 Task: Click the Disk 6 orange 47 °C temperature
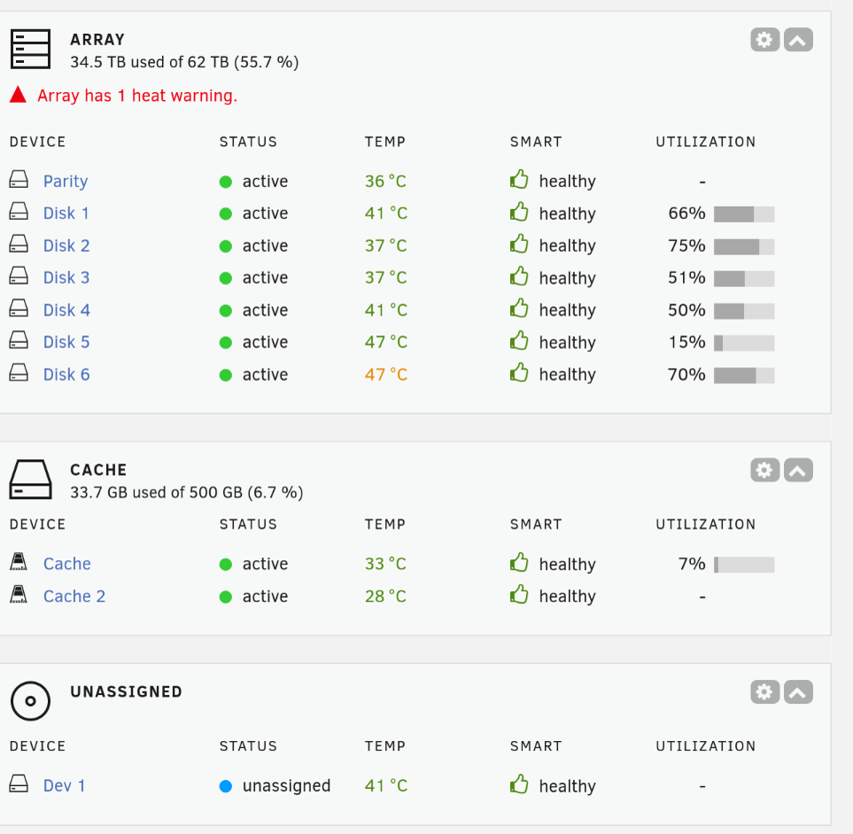(385, 375)
